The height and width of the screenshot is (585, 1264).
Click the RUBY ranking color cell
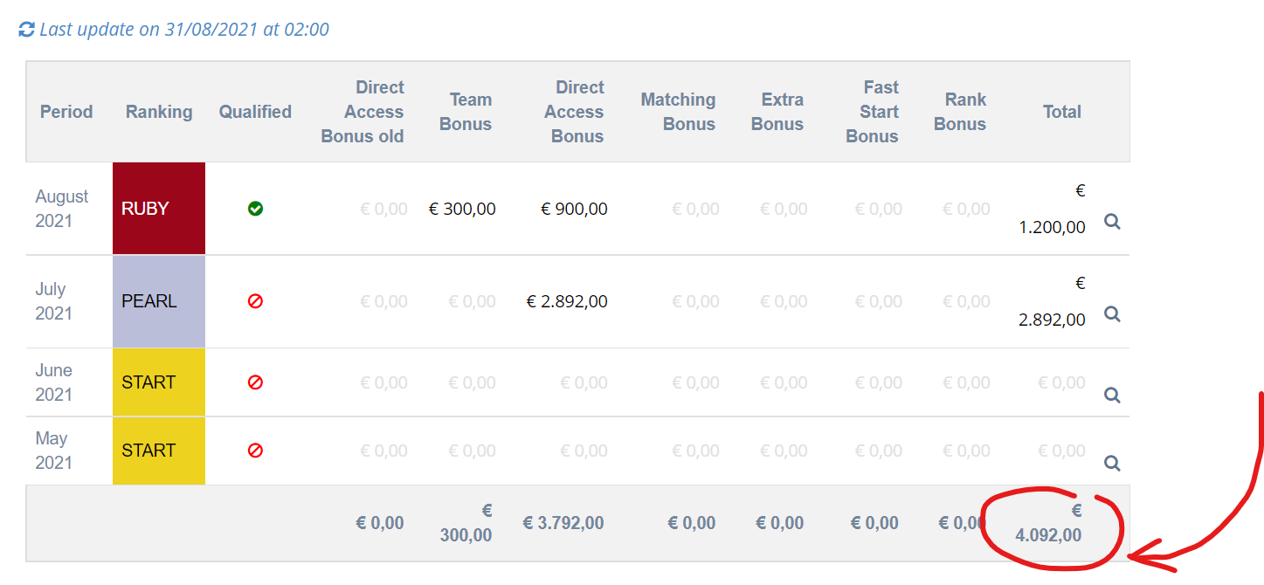[x=159, y=209]
